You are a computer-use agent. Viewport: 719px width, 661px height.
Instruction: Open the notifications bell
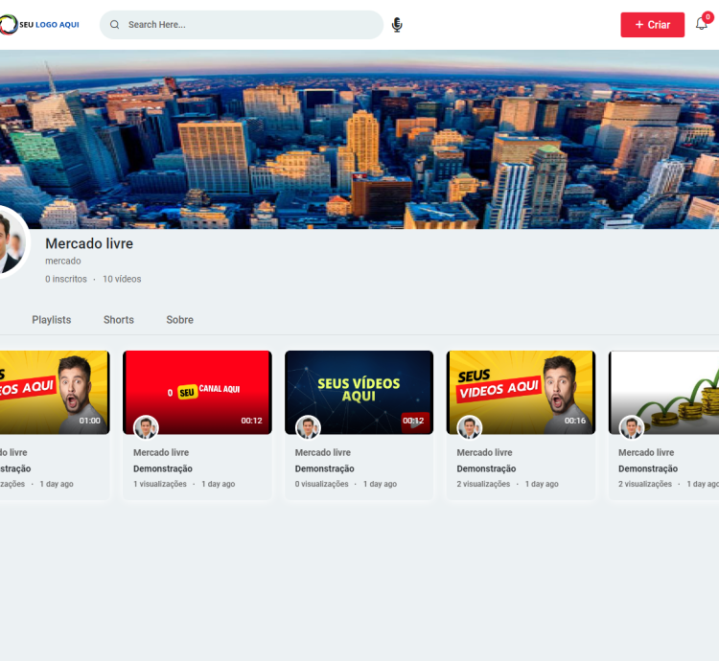702,24
